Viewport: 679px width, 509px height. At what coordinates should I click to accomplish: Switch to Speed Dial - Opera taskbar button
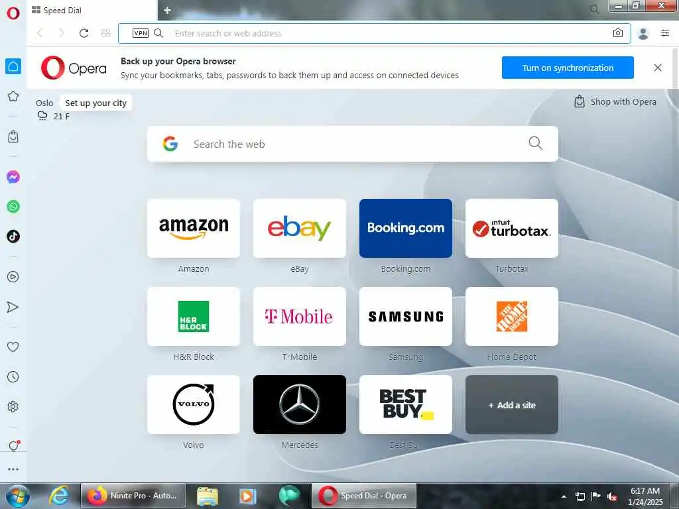coord(364,496)
